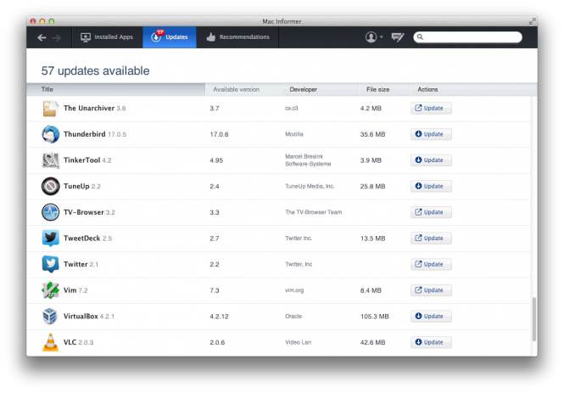Click the TweetDeck app icon

click(50, 239)
